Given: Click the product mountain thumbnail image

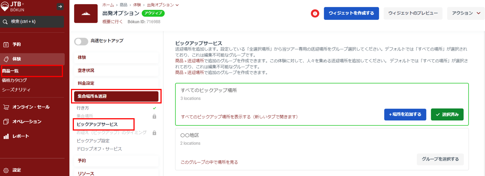Looking at the screenshot, I should pos(86,14).
